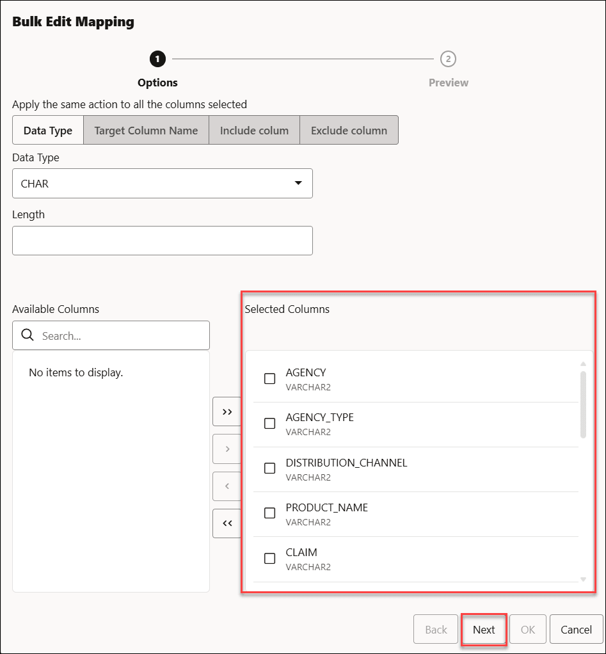
Task: Check the AGENCY column checkbox
Action: coord(270,379)
